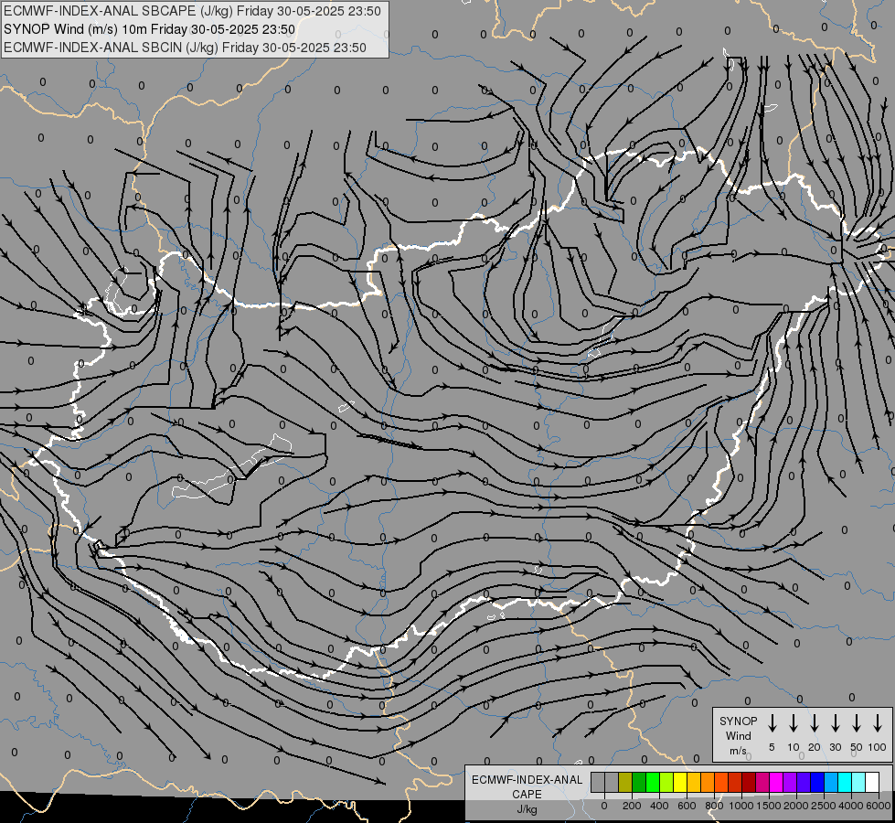Screen dimensions: 895x823
Task: Click the 5 m/s wind arrow symbol
Action: [x=772, y=723]
